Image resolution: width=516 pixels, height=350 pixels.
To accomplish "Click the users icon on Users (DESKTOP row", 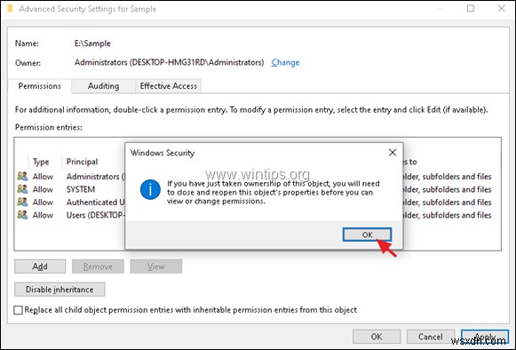I will click(x=22, y=215).
